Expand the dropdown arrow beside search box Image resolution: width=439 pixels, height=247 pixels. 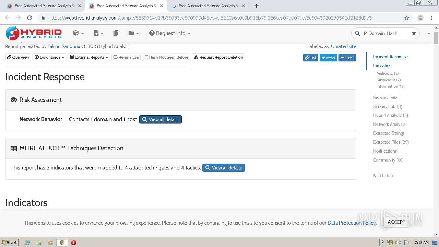click(428, 34)
